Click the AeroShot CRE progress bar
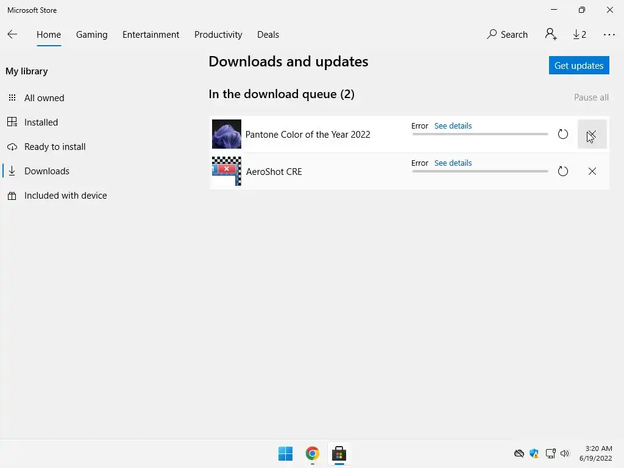The image size is (624, 468). click(480, 171)
